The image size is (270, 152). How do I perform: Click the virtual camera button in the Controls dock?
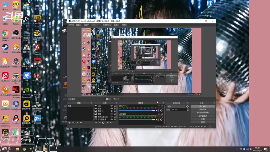click(203, 113)
